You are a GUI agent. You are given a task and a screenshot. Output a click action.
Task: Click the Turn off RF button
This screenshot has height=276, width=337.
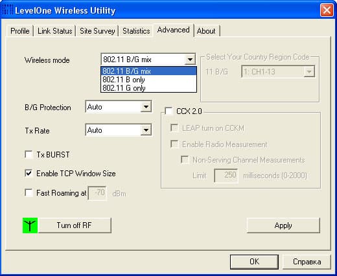[x=75, y=225]
